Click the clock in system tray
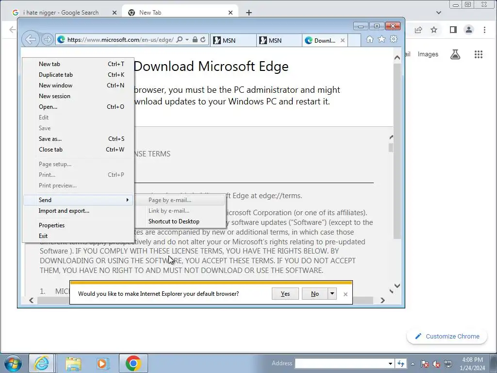Screen dimensions: 497x373 point(472,364)
